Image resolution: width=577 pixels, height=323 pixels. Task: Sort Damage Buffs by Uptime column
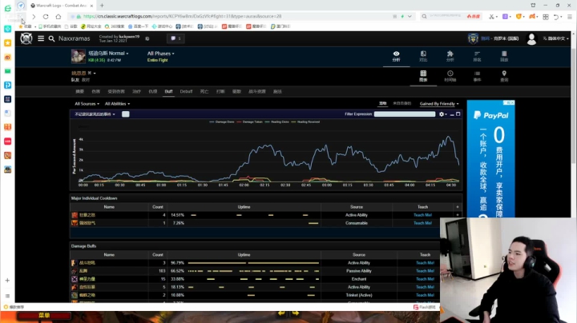(244, 255)
